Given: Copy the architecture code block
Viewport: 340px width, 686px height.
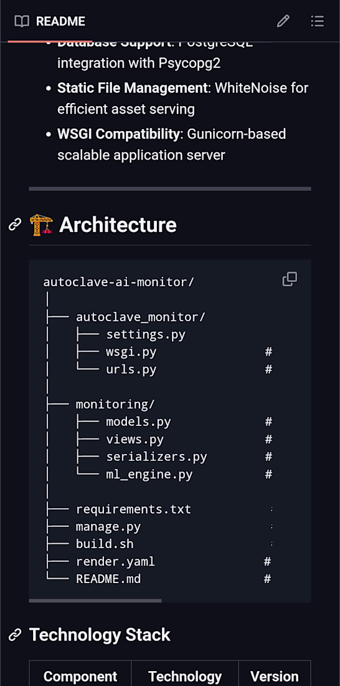Looking at the screenshot, I should (290, 279).
